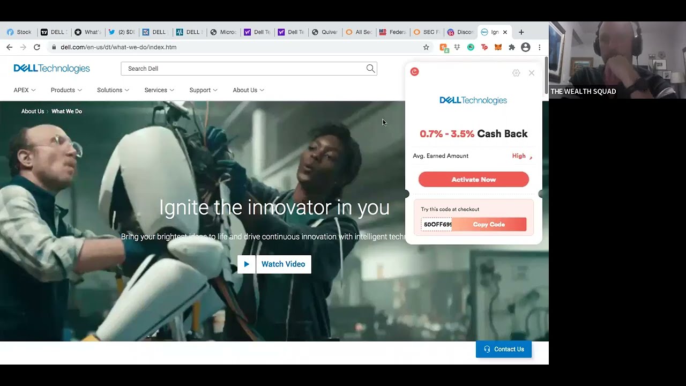Expand the APEX menu

pyautogui.click(x=25, y=90)
